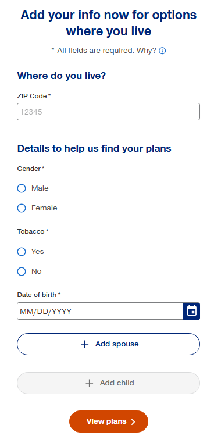
Task: Choose No for tobacco use
Action: click(22, 271)
